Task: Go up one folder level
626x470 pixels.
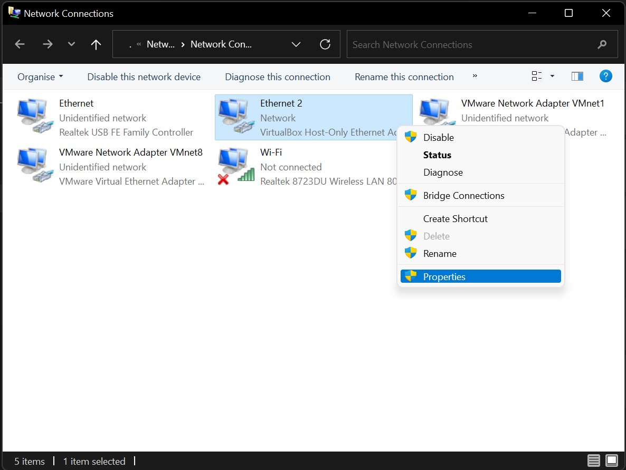Action: (96, 44)
